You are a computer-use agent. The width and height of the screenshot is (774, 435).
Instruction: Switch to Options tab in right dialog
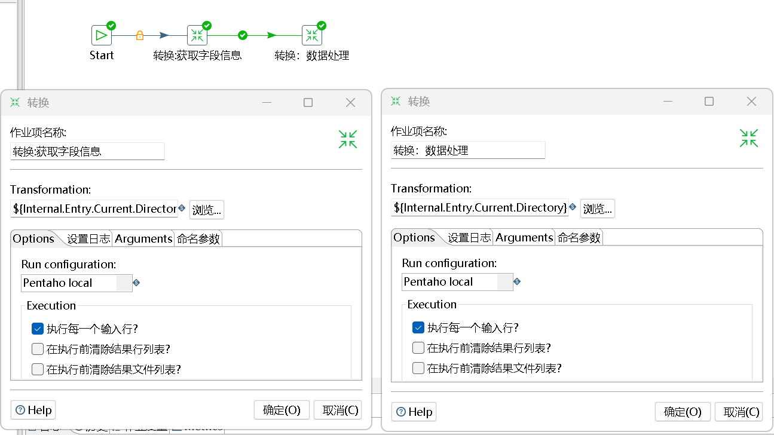(x=414, y=237)
